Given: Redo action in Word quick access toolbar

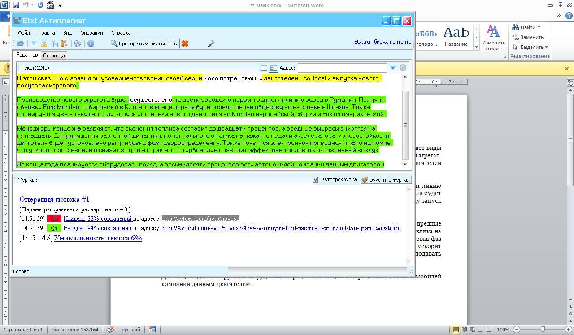Looking at the screenshot, I should pos(40,5).
